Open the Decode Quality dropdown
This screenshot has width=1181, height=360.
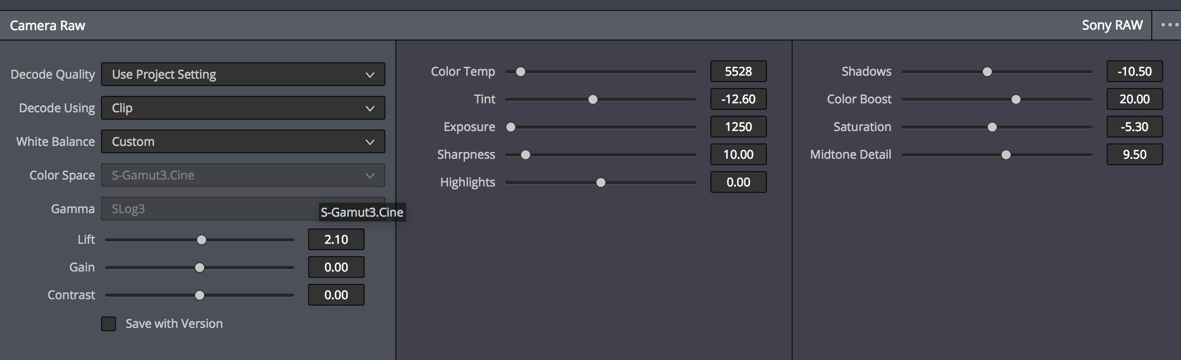[x=243, y=74]
